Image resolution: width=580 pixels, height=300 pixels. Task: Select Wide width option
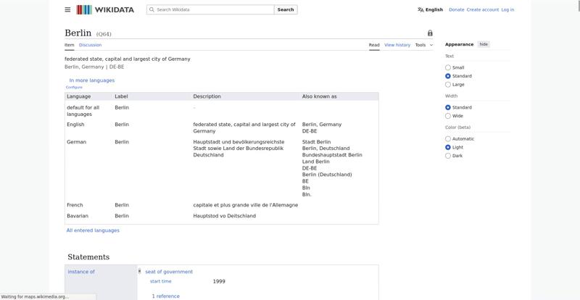pyautogui.click(x=448, y=116)
